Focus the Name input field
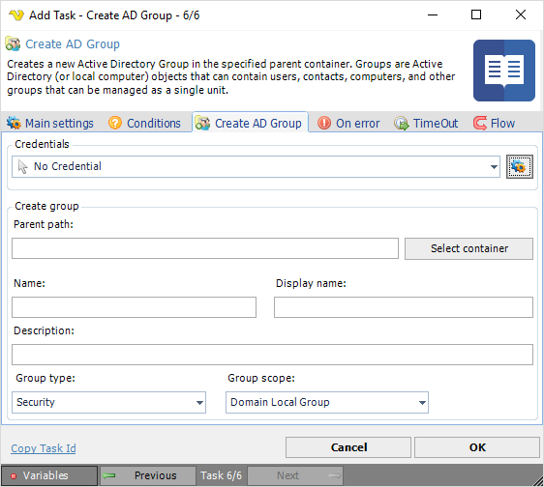 tap(134, 307)
